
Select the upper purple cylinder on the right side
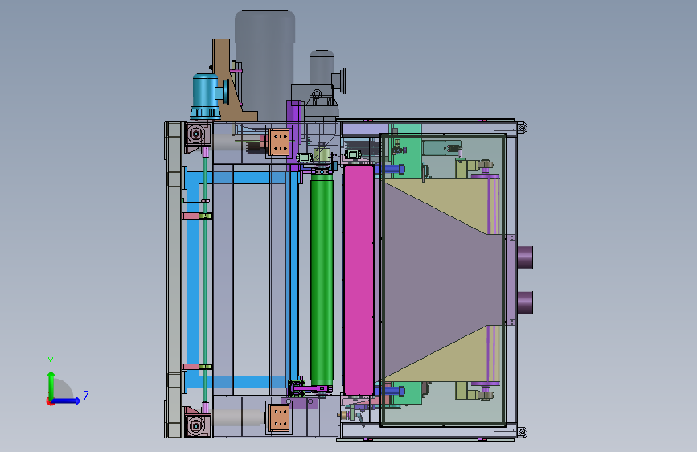(525, 257)
